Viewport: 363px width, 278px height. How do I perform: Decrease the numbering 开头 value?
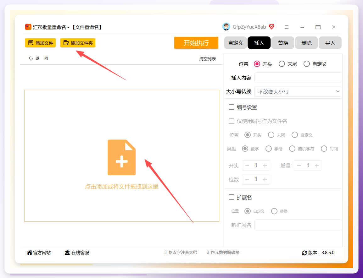tap(247, 166)
